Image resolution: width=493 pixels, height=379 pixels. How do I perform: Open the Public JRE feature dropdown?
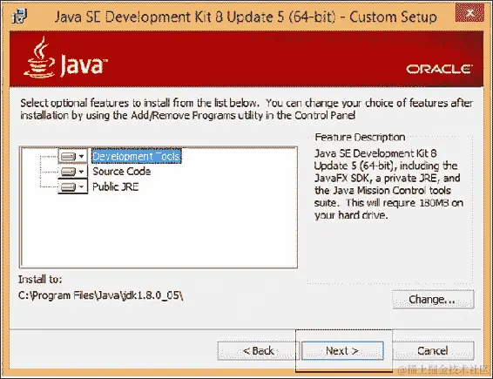pyautogui.click(x=72, y=186)
